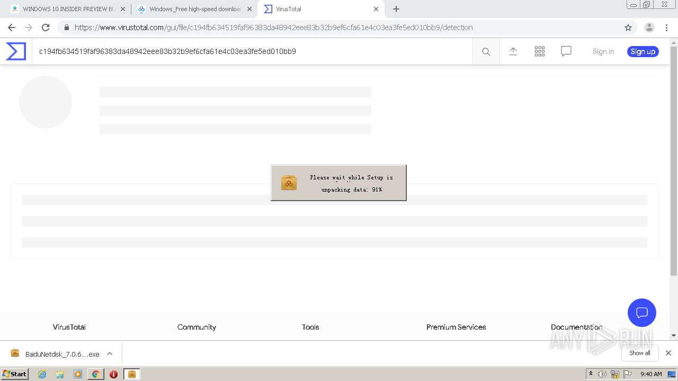Open the Documentation footer heading
This screenshot has width=678, height=381.
pyautogui.click(x=576, y=327)
